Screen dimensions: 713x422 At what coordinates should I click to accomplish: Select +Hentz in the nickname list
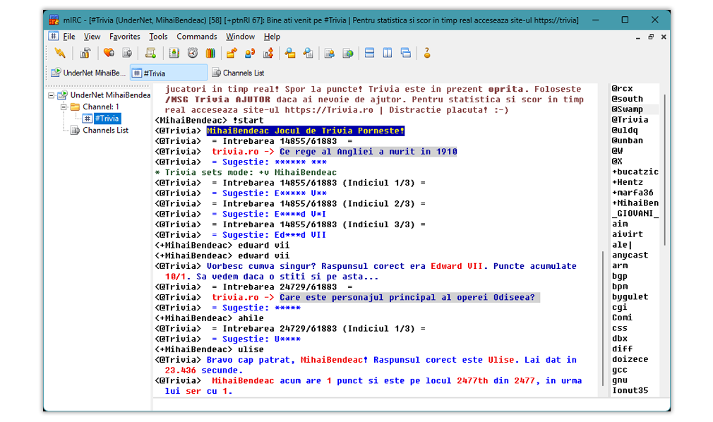pyautogui.click(x=627, y=182)
